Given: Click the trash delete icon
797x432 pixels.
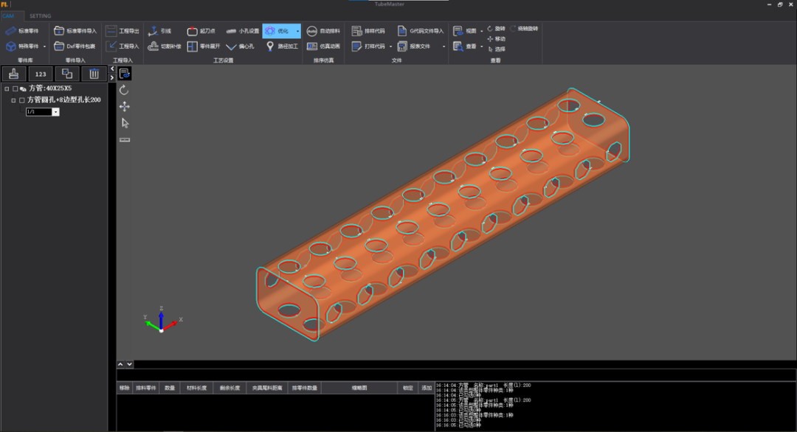Looking at the screenshot, I should tap(94, 74).
